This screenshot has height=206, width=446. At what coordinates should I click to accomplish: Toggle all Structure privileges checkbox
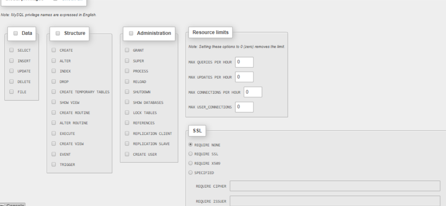pos(58,33)
